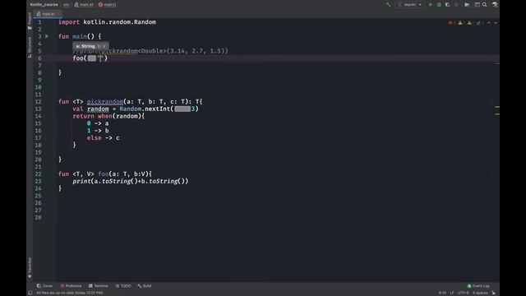
Task: Click the yellow warning stripe mark on scrollbar
Action: [x=497, y=107]
